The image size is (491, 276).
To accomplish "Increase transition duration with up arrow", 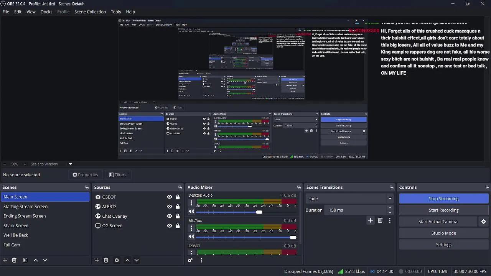I will [390, 208].
